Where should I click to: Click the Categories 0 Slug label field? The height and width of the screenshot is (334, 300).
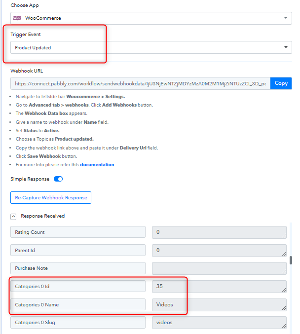tap(78, 322)
